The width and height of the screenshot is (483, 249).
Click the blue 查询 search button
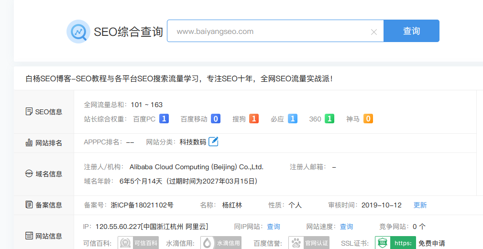click(x=412, y=31)
